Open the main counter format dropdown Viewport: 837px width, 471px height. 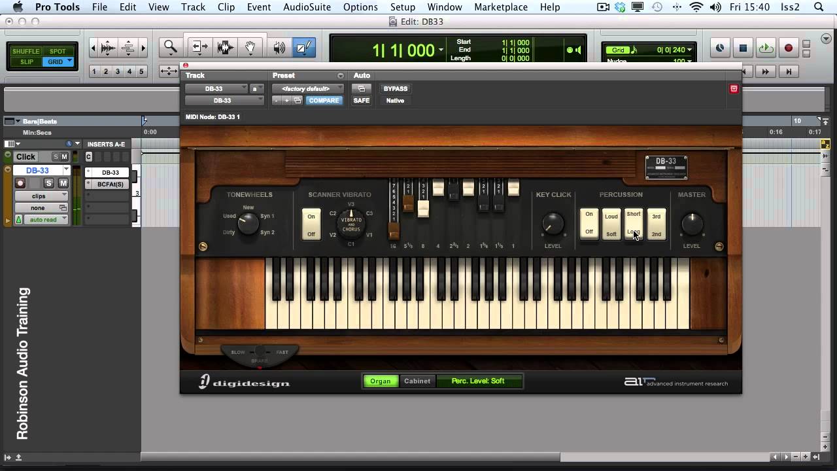[441, 50]
